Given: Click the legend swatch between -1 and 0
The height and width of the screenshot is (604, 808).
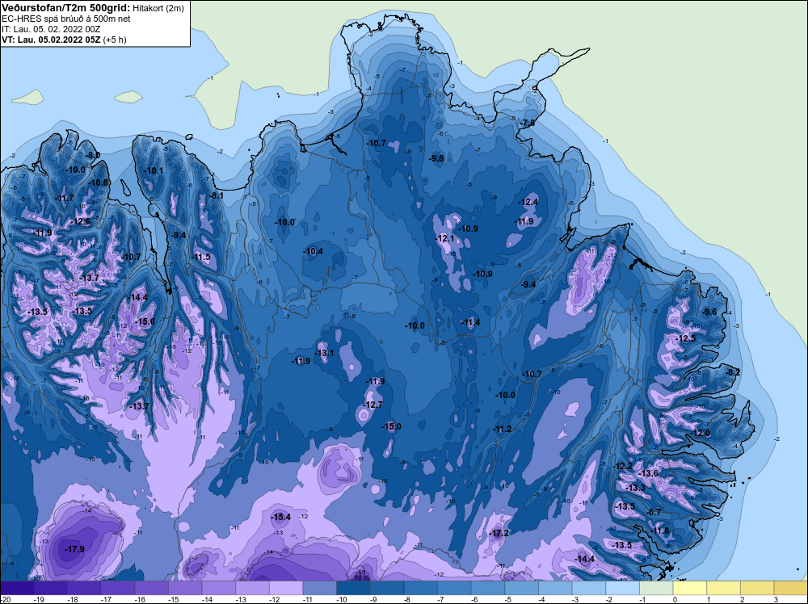Looking at the screenshot, I should (x=656, y=588).
